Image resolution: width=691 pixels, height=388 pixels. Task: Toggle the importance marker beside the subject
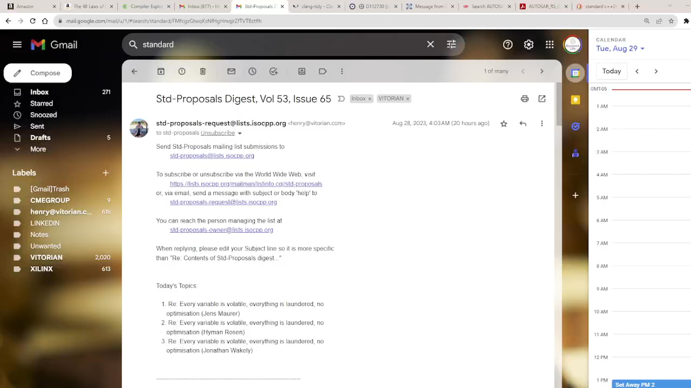(x=341, y=99)
